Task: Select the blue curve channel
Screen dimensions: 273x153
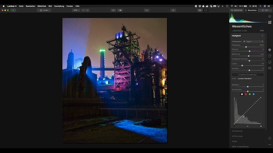Action: click(x=253, y=94)
